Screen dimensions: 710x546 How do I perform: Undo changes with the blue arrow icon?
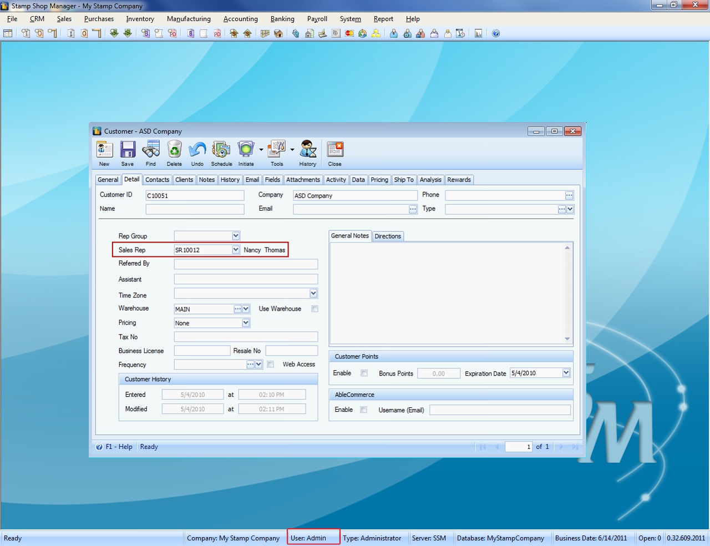point(197,150)
